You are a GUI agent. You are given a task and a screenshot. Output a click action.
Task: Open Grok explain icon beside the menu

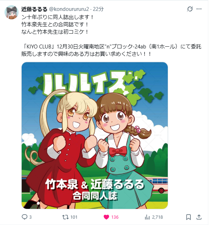coord(190,9)
